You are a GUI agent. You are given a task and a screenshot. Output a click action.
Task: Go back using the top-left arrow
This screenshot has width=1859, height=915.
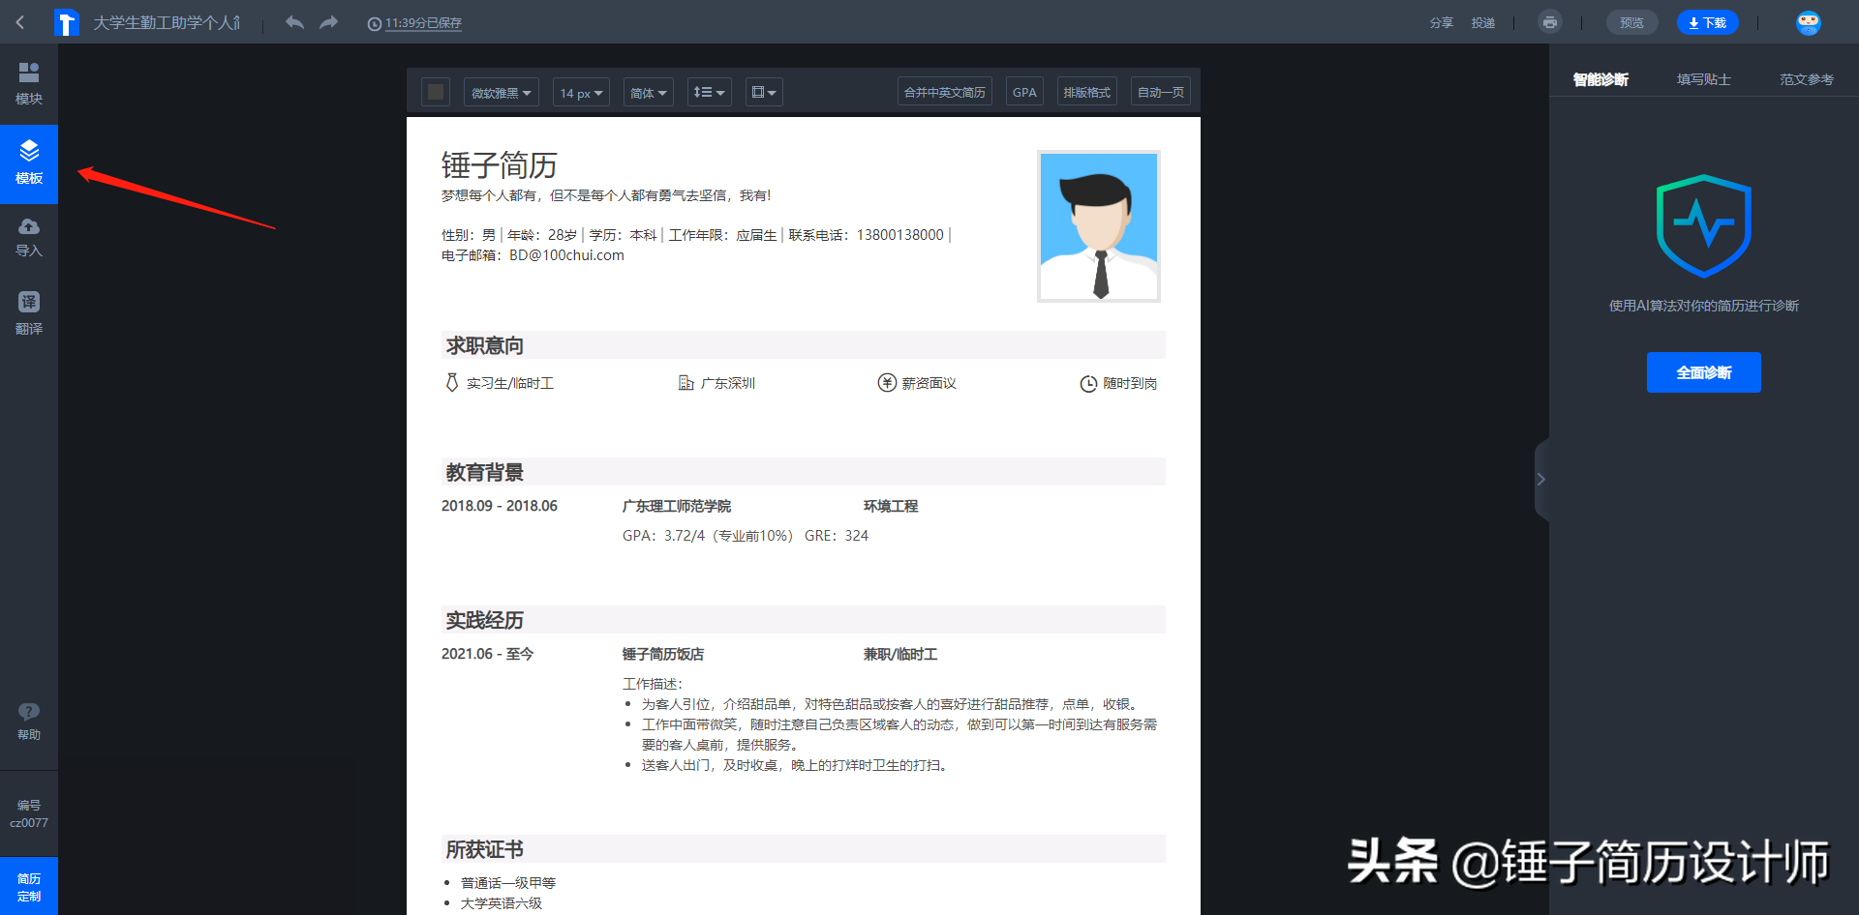click(x=20, y=22)
